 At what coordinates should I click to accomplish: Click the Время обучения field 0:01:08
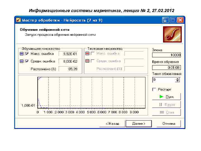[x=166, y=68]
